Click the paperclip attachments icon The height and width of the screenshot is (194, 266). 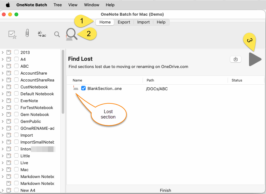[27, 34]
